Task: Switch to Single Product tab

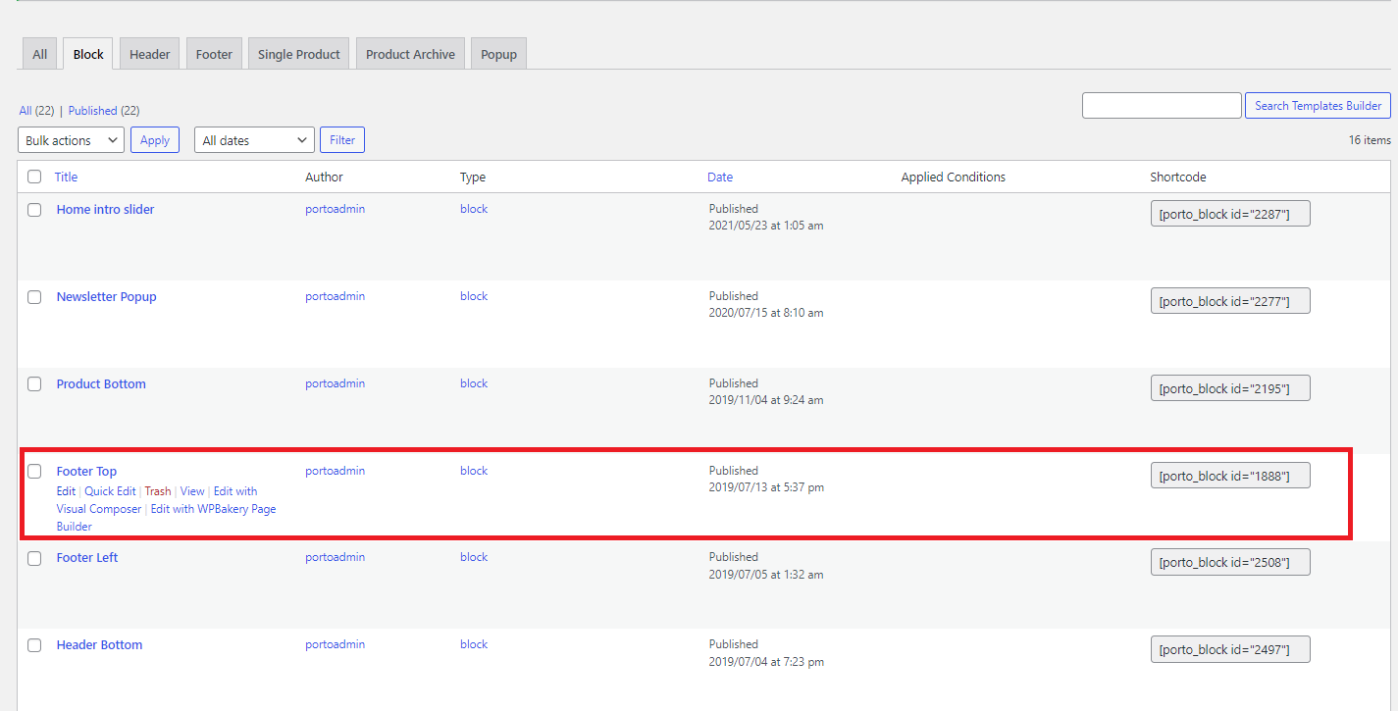Action: [299, 55]
